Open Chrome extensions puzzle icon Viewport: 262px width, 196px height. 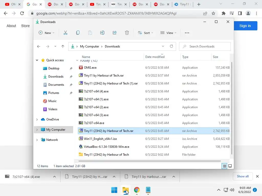[224, 13]
